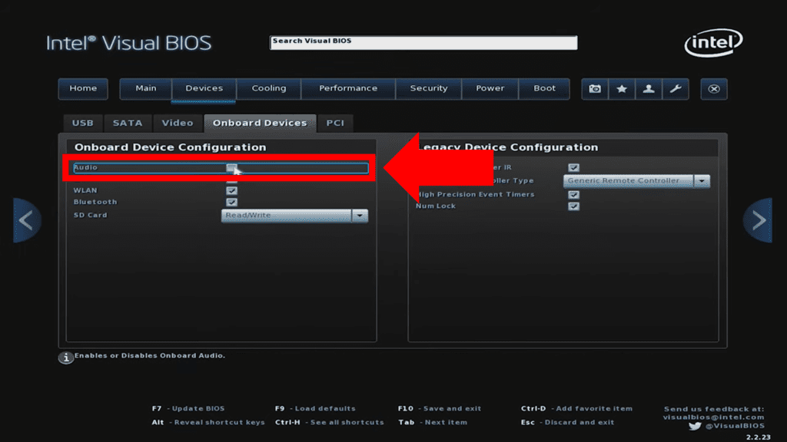Click the Intel Visual BIOS title
Viewport: 787px width, 442px height.
tap(128, 43)
